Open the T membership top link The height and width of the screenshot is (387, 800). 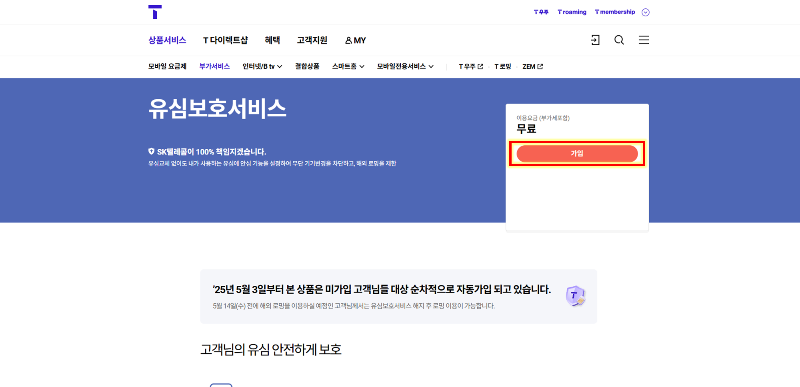coord(615,12)
